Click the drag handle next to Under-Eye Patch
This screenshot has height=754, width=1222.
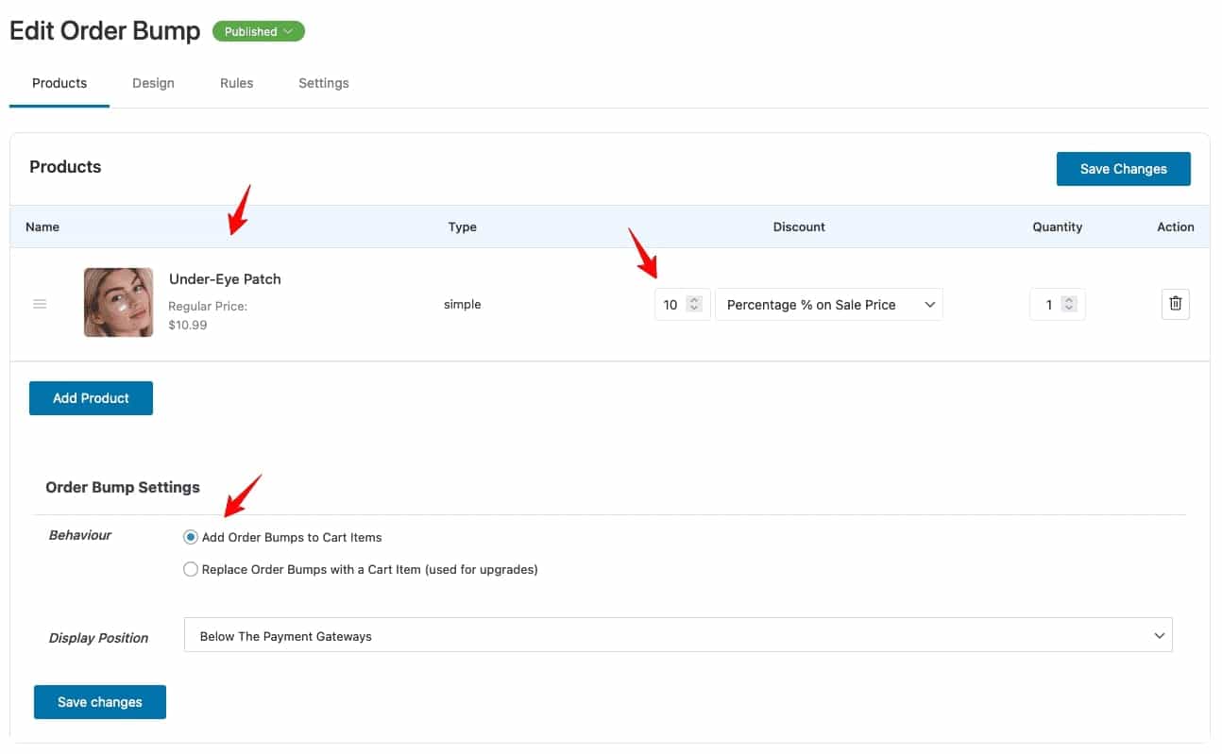tap(40, 304)
